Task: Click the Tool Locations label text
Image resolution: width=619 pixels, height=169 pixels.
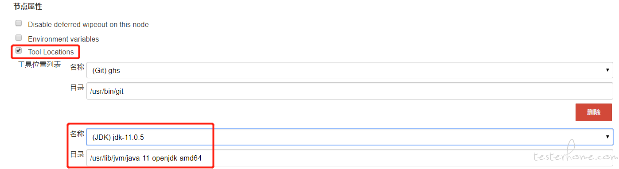Action: pos(51,52)
